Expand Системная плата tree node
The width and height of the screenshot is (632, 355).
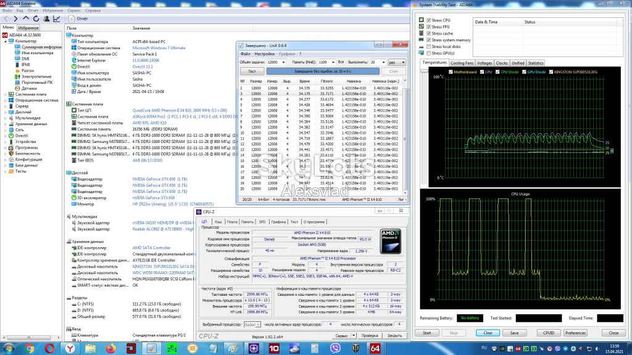[5, 94]
